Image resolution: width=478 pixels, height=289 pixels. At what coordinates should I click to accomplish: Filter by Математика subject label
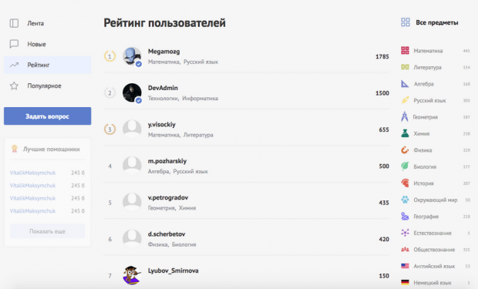[x=428, y=51]
